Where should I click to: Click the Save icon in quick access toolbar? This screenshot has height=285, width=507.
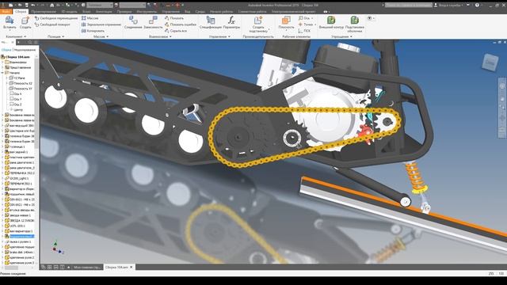(x=26, y=6)
